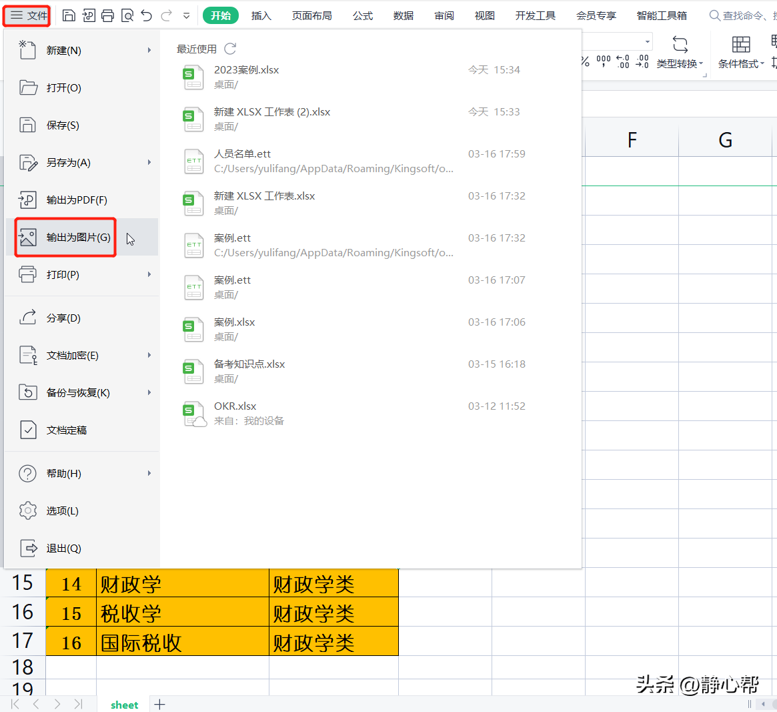Click the 条件格式 ribbon button
777x712 pixels.
[x=742, y=53]
